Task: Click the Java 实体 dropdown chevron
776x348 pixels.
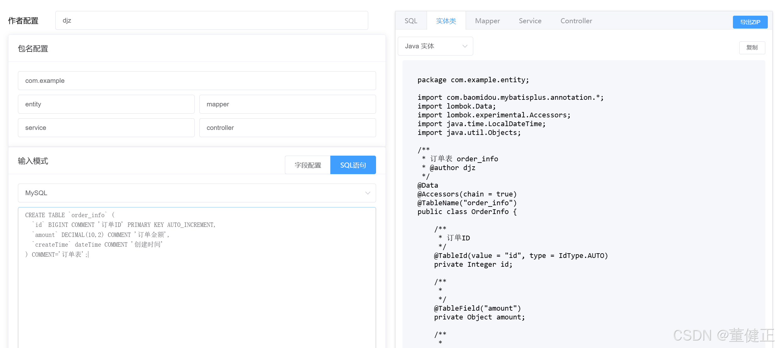Action: click(x=464, y=46)
